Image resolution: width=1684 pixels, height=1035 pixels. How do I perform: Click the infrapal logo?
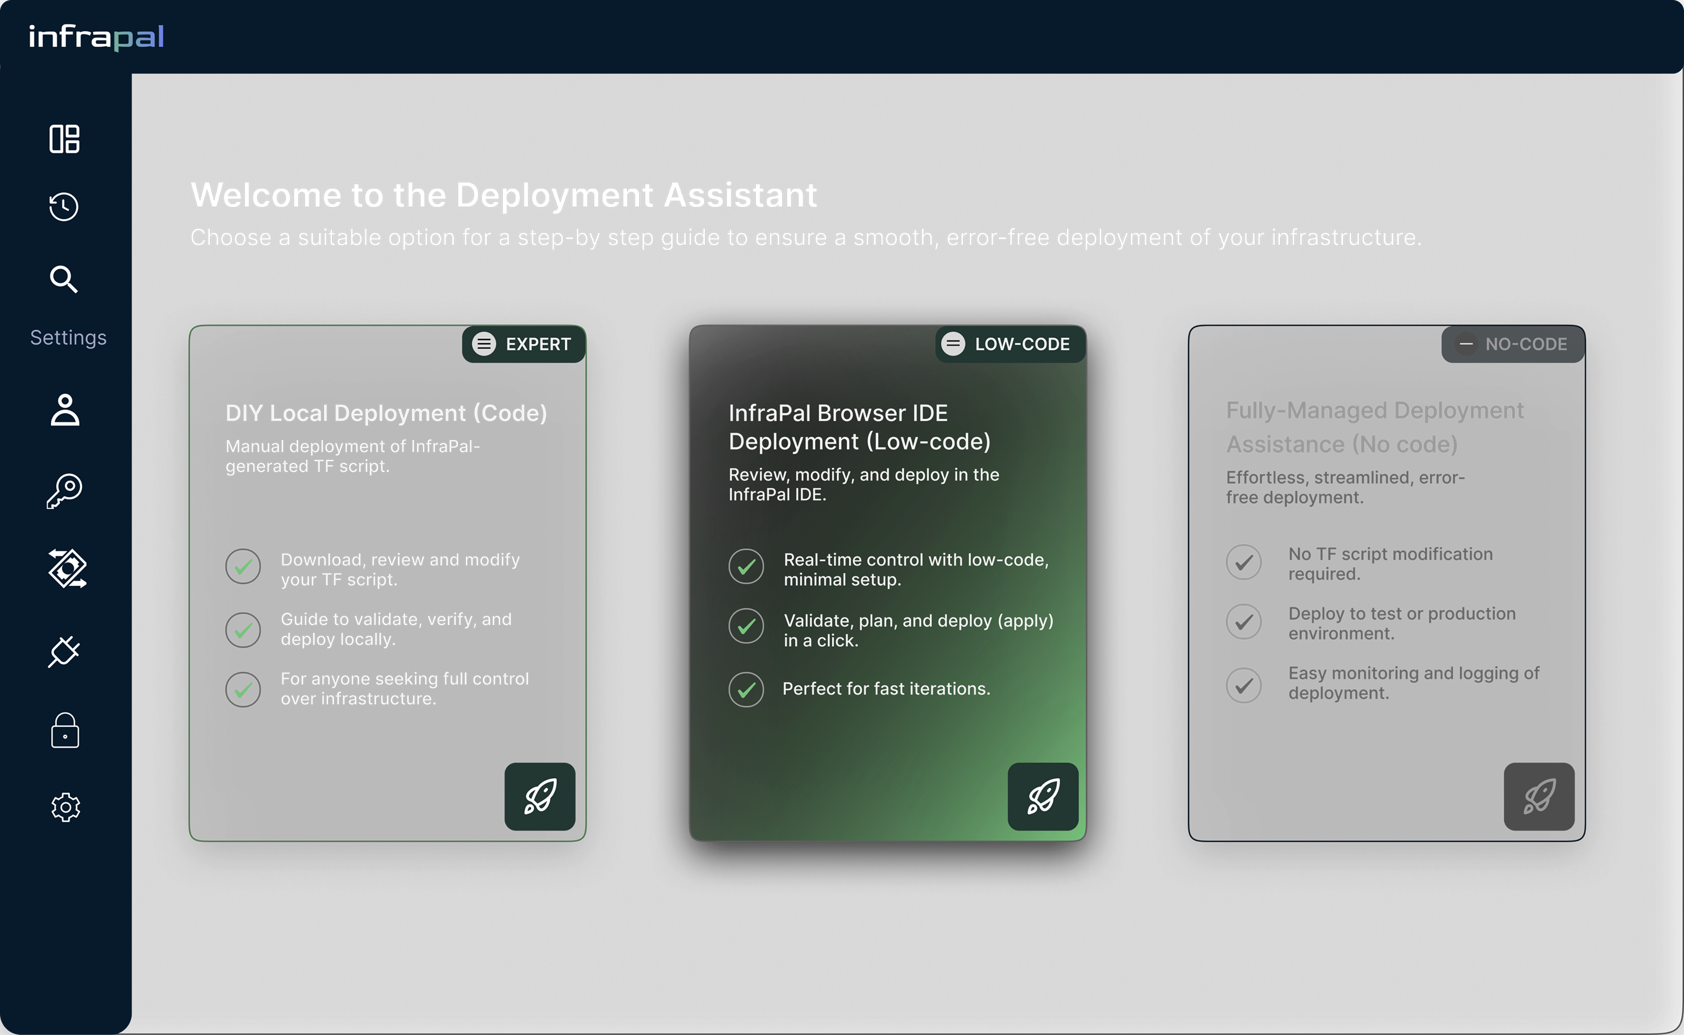pos(96,37)
